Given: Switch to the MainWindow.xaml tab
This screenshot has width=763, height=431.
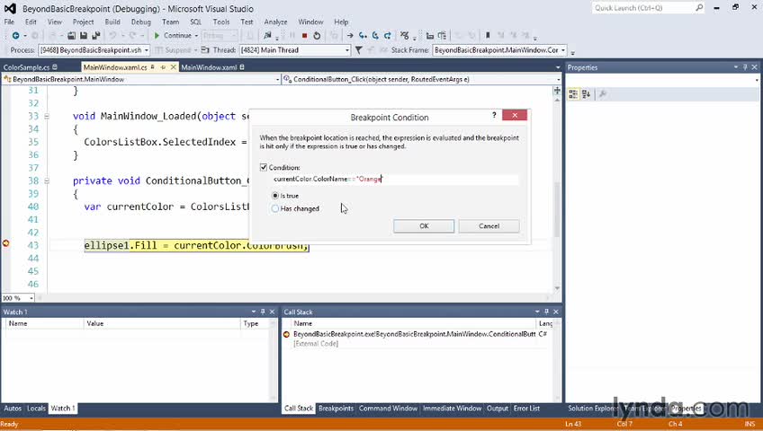Looking at the screenshot, I should tap(210, 67).
